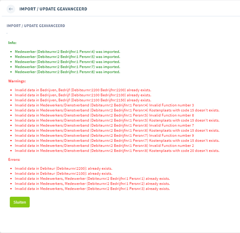
Task: Click the Invalid Function number 9 warning
Action: click(104, 136)
